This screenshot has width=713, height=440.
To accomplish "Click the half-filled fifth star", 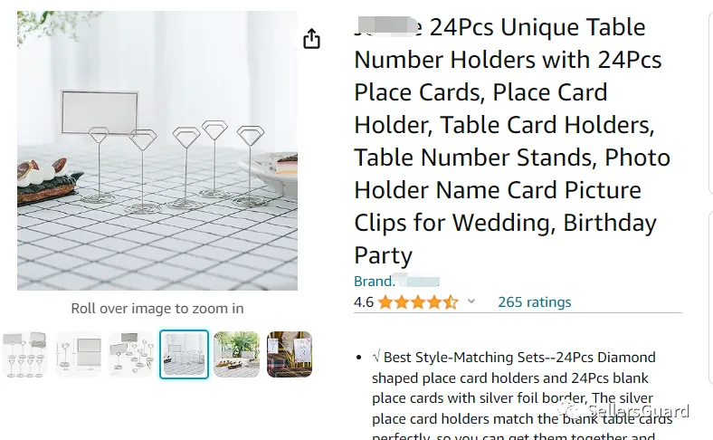I will coord(451,302).
